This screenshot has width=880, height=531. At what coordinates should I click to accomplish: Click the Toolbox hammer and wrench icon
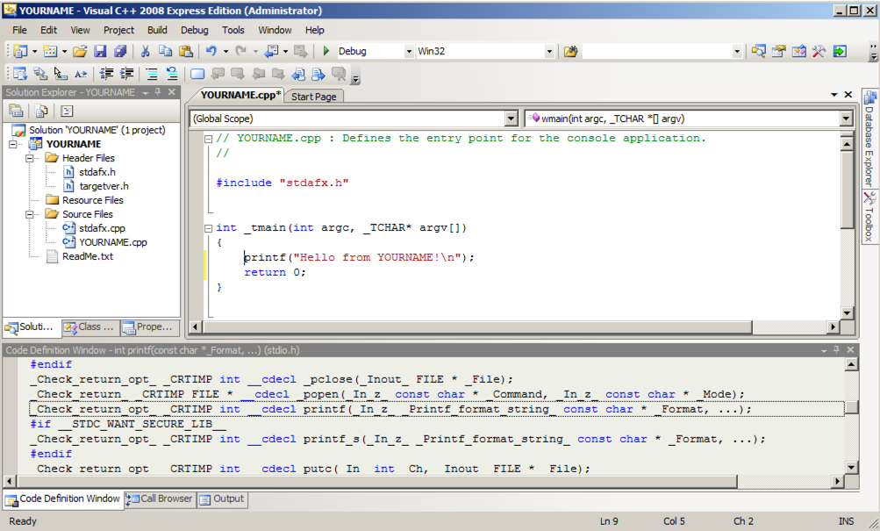tap(819, 52)
